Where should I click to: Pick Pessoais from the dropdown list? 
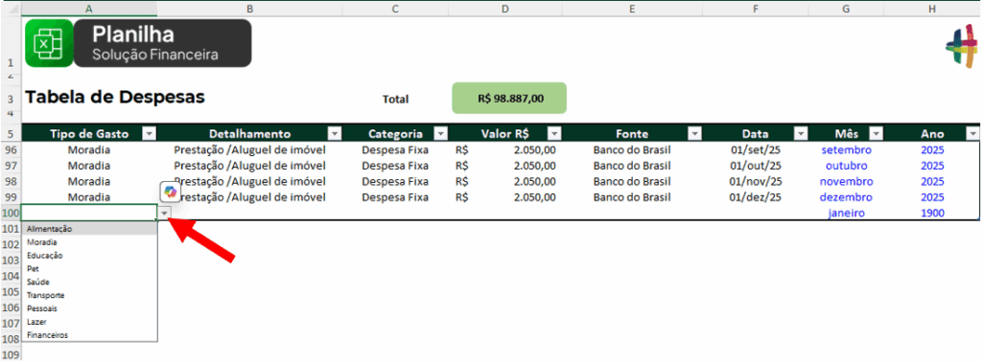coord(89,308)
